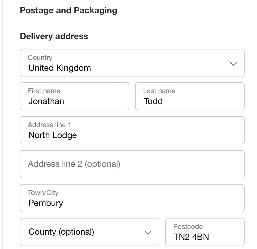Click the 'United Kingdom' country value
Image resolution: width=257 pixels, height=249 pixels.
[60, 68]
